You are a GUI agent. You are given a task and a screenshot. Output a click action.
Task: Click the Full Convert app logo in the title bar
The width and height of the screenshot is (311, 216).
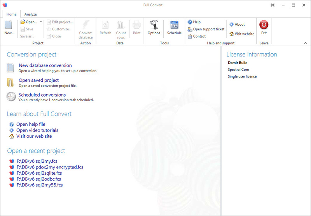[x=5, y=5]
